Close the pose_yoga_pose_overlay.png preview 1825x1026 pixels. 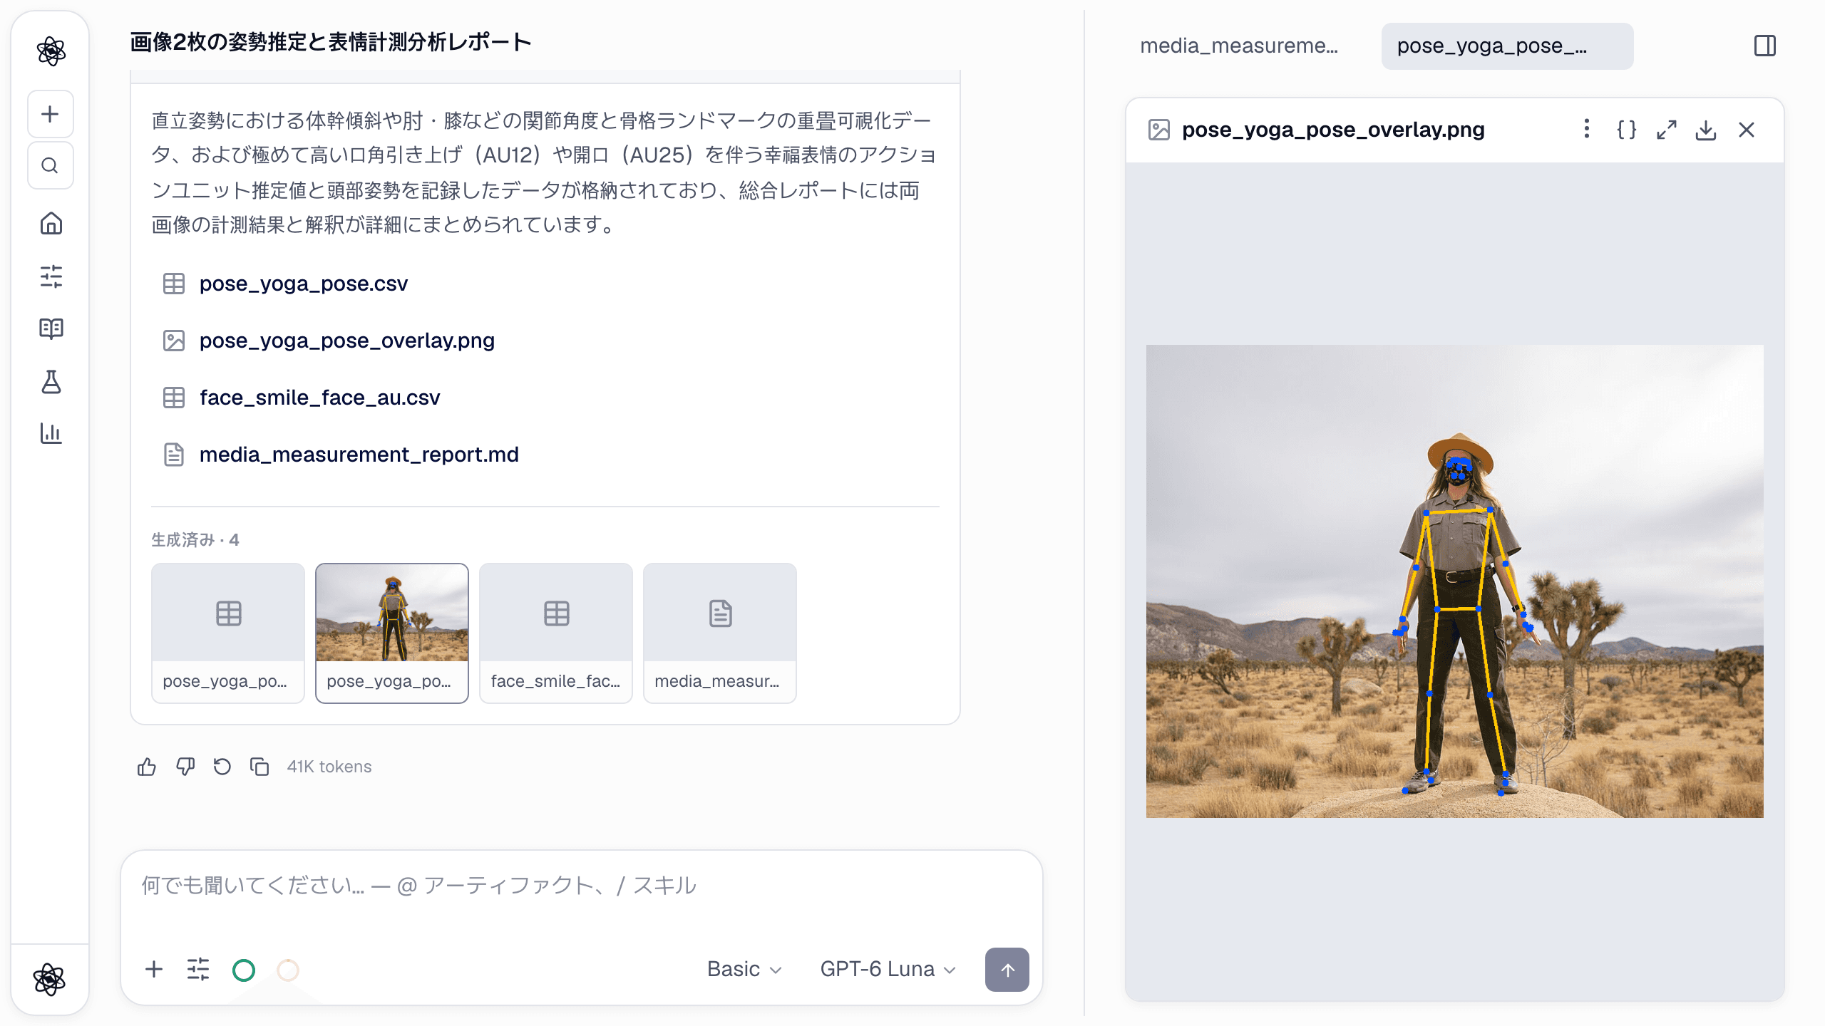point(1747,130)
